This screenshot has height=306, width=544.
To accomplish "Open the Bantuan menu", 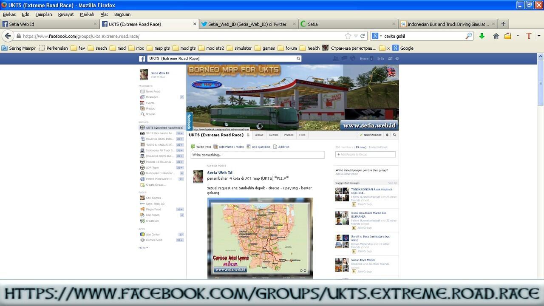I will [x=122, y=14].
